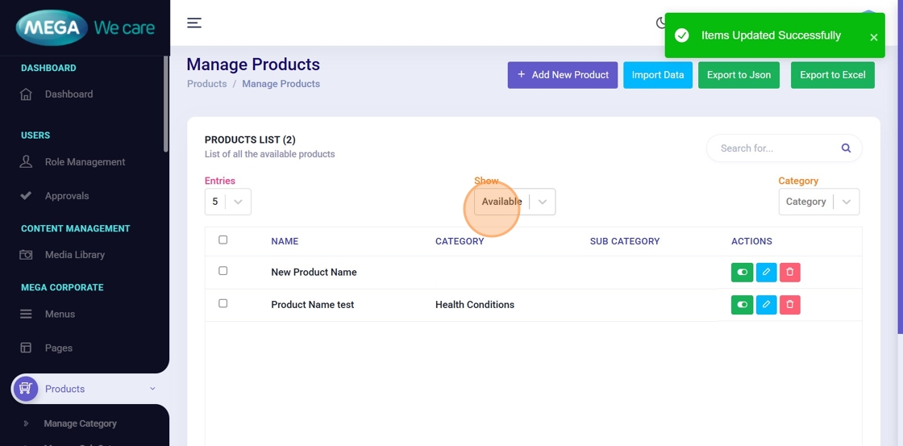Click Export to Excel button

pos(832,75)
